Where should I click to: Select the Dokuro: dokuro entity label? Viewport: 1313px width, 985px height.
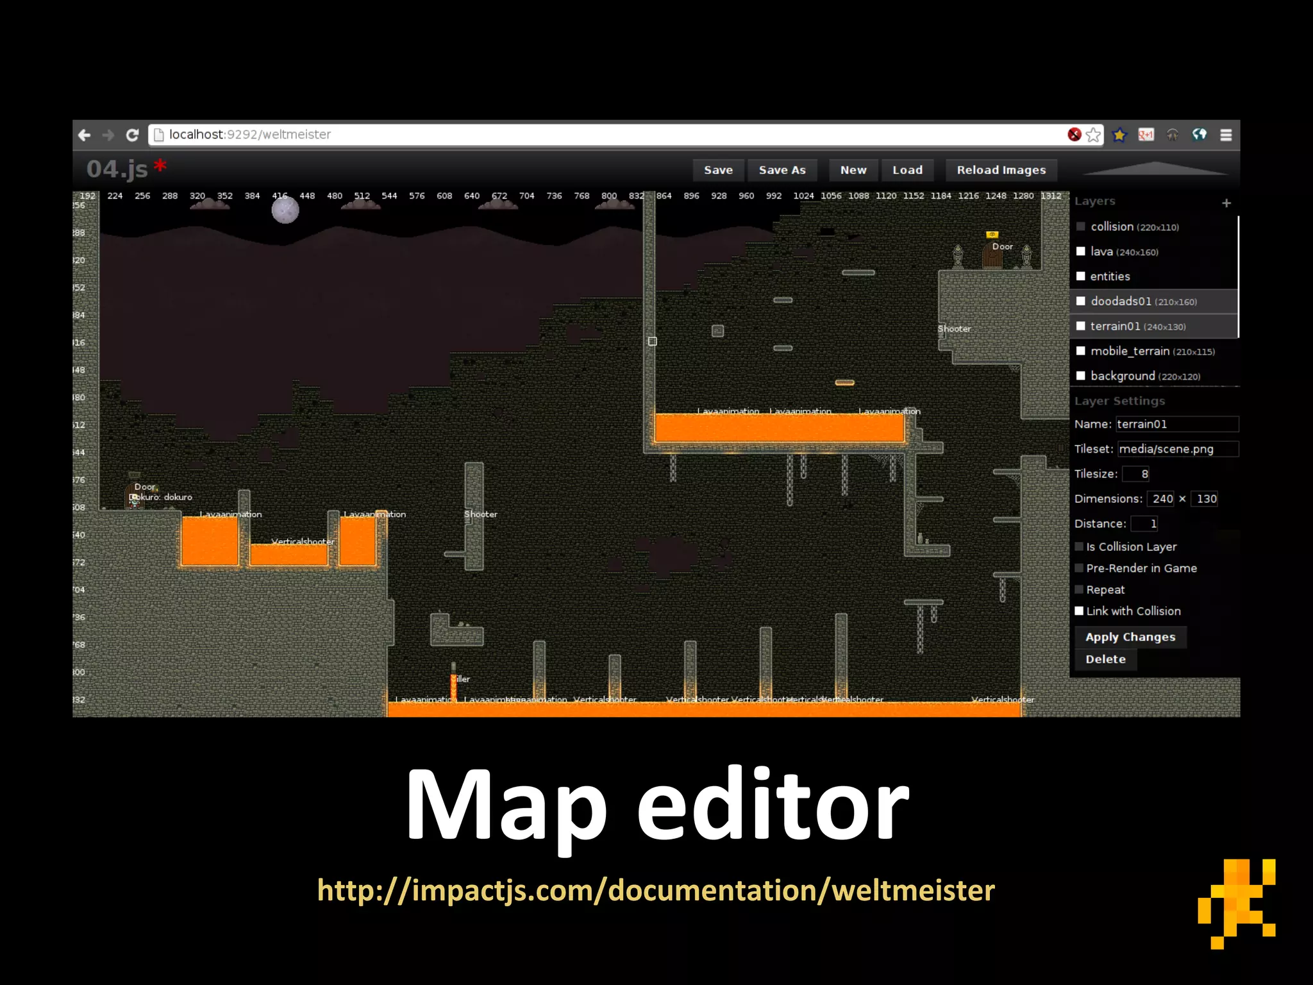(160, 497)
